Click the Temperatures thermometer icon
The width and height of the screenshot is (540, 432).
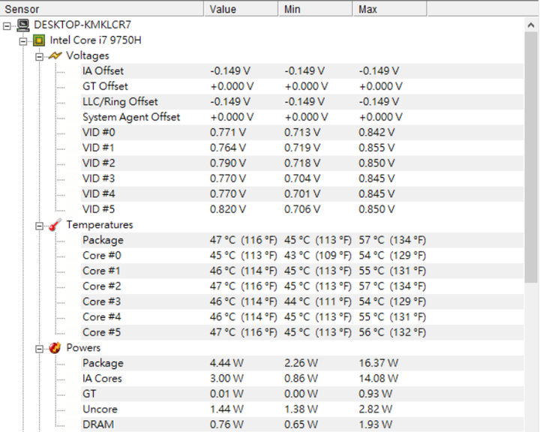(55, 224)
